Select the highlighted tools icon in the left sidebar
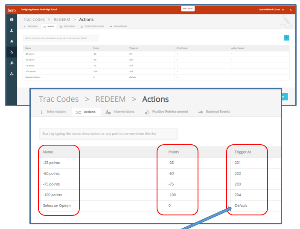 coord(12,52)
